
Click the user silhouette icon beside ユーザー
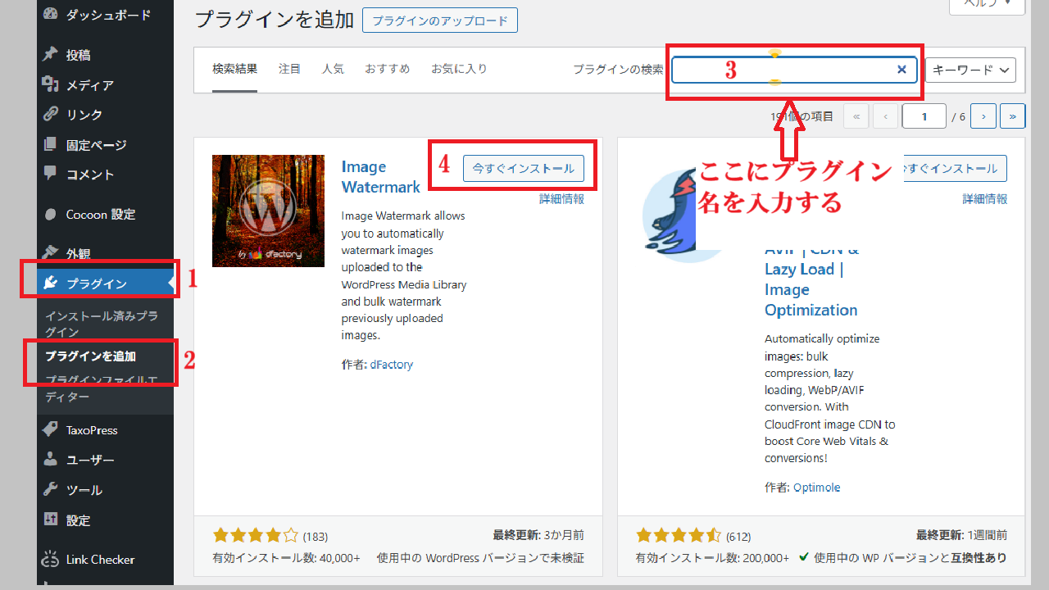(51, 460)
